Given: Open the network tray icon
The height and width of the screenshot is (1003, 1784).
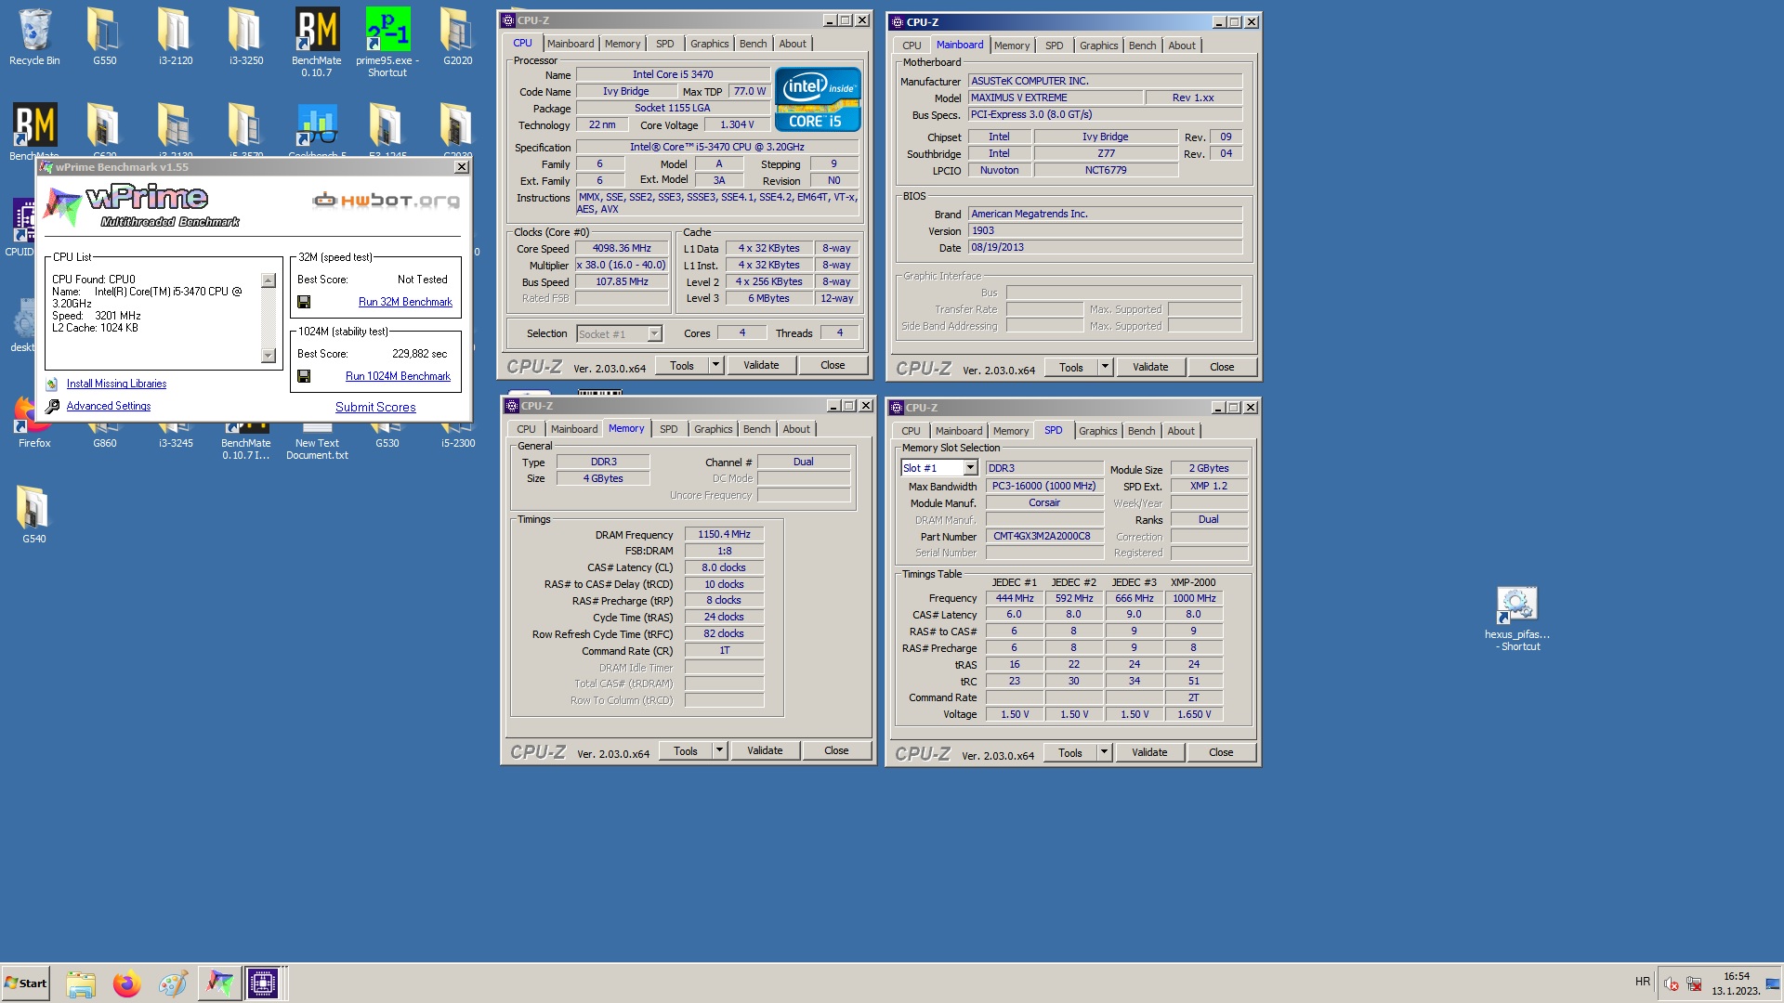Looking at the screenshot, I should tap(1694, 983).
